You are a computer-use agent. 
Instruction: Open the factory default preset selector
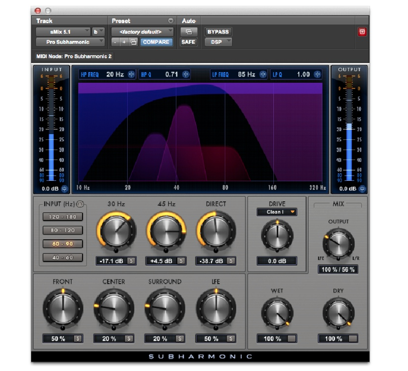(x=143, y=31)
